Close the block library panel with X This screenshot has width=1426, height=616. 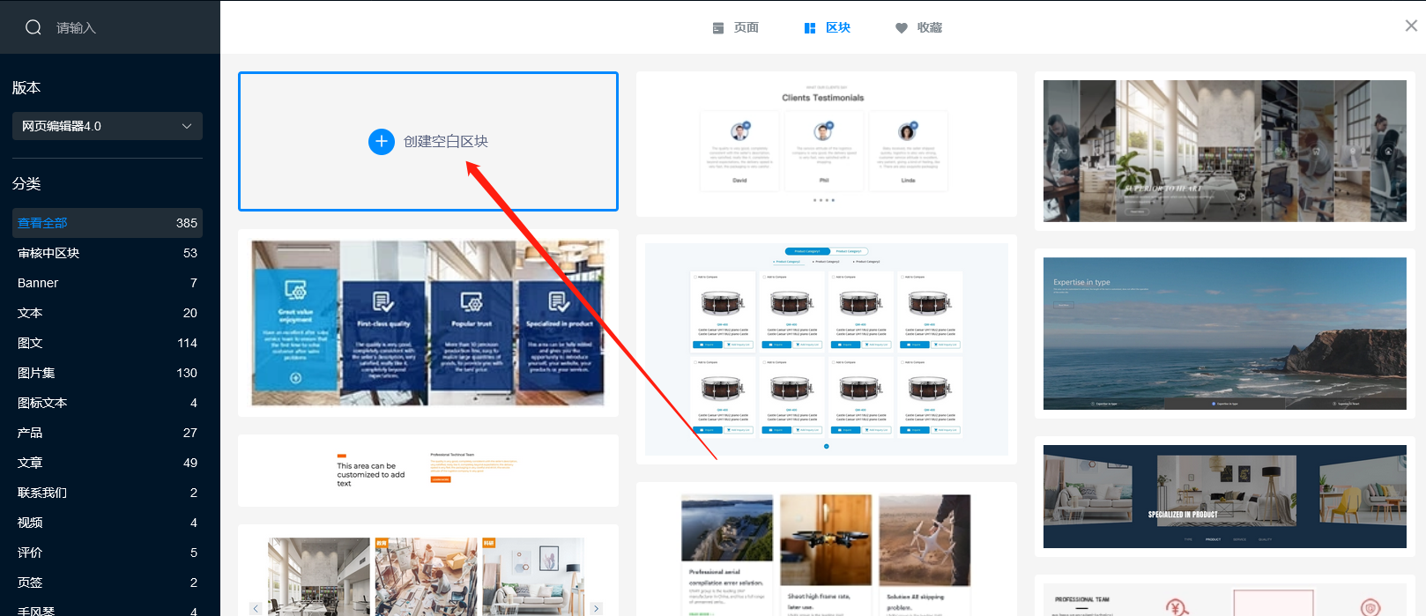click(1411, 26)
